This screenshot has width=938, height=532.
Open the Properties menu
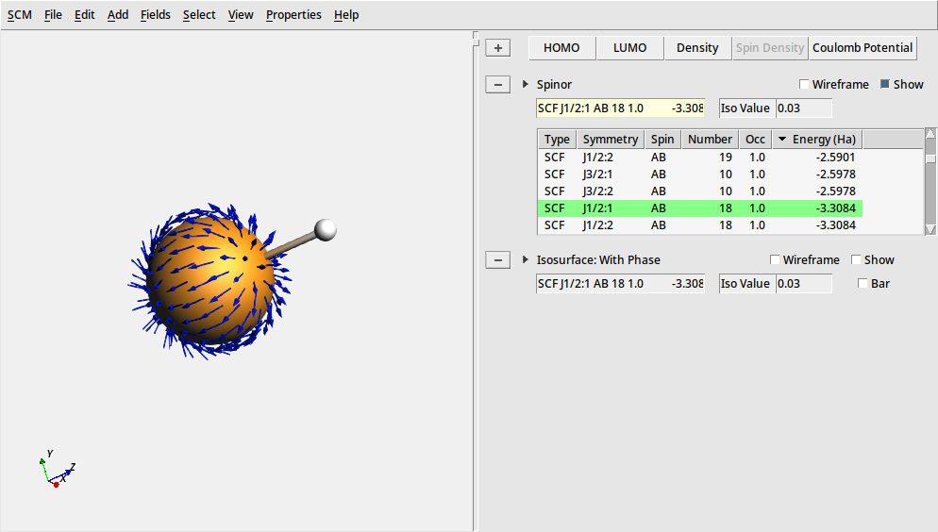coord(293,15)
